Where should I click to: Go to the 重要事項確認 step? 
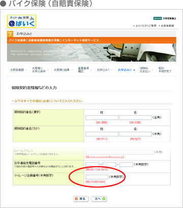(83, 70)
